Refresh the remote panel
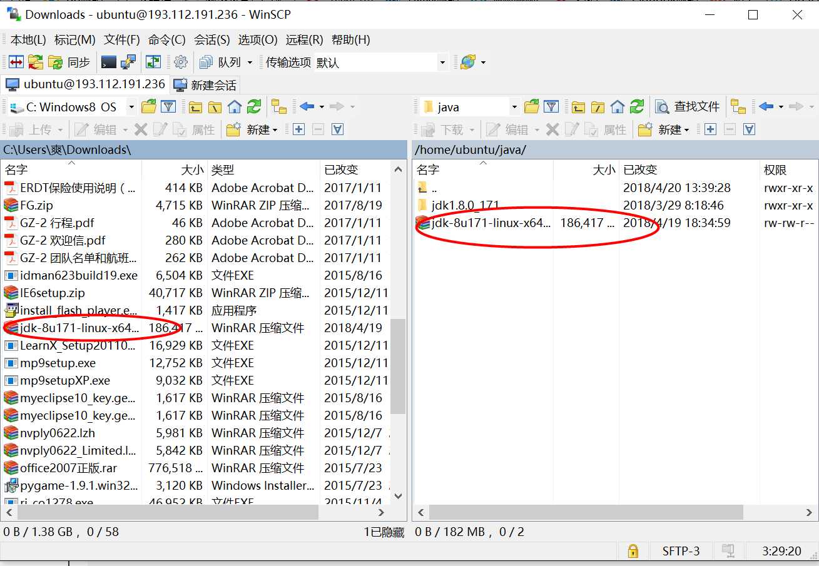 pos(637,107)
